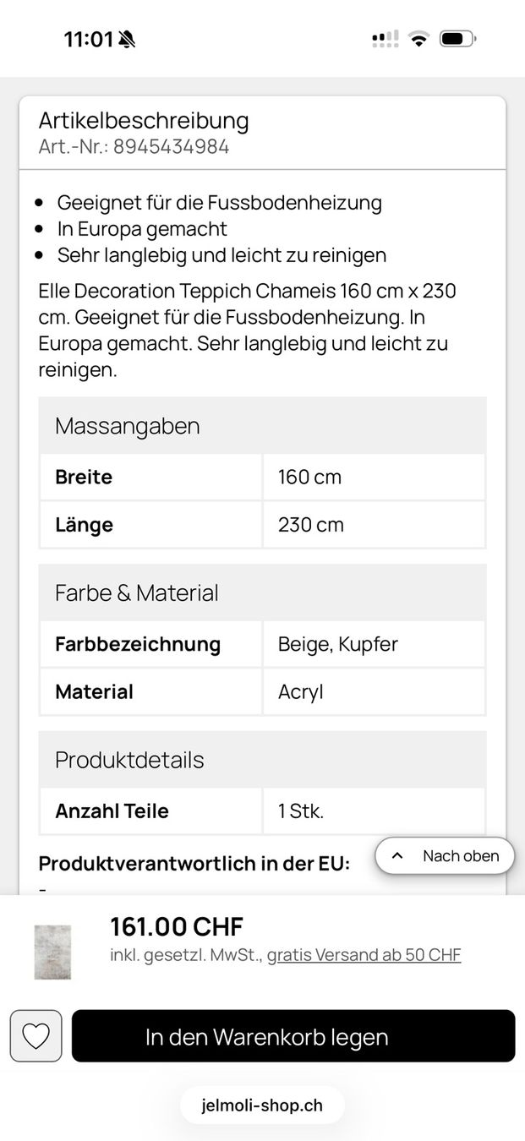Tap the cellular signal bars icon
The image size is (525, 1141).
pyautogui.click(x=385, y=38)
